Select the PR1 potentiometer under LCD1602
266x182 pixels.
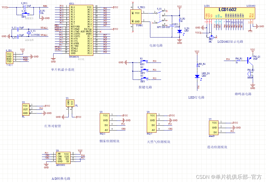click(211, 37)
